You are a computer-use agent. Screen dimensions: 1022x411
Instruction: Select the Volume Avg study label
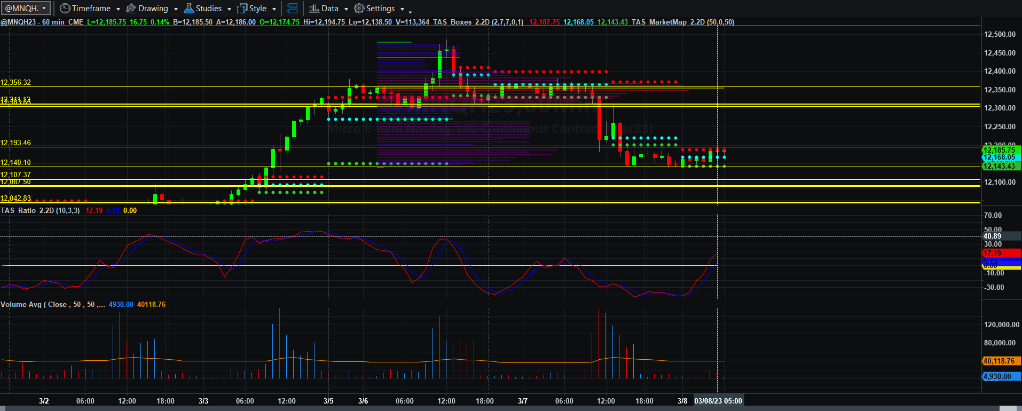tap(52, 304)
